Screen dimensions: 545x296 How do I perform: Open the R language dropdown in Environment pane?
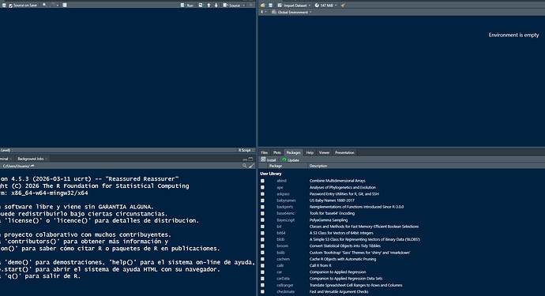pos(264,12)
